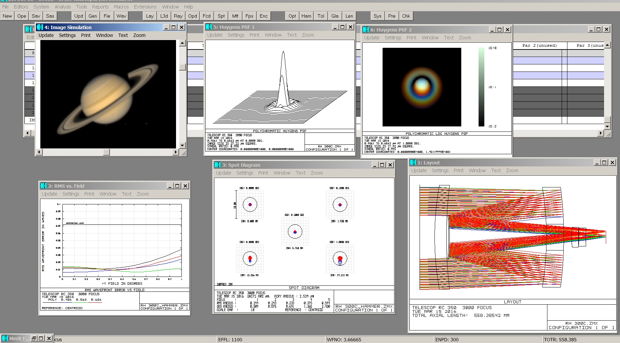Click the Image Simulation window title icon

click(40, 27)
